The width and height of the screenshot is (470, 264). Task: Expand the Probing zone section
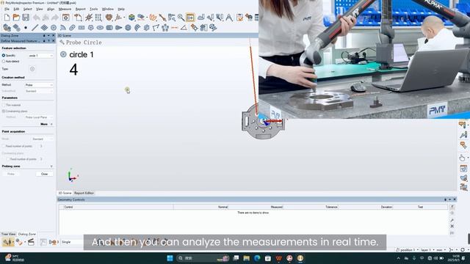pyautogui.click(x=51, y=166)
